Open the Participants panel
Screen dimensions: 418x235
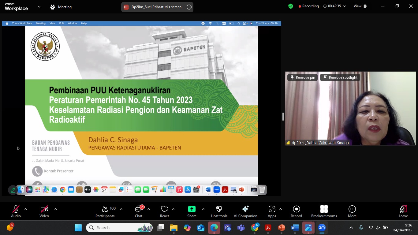tap(105, 211)
